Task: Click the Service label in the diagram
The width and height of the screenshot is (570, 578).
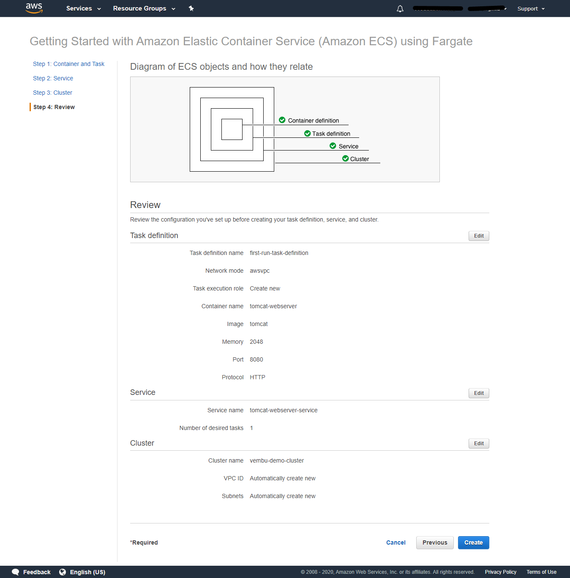Action: 349,146
